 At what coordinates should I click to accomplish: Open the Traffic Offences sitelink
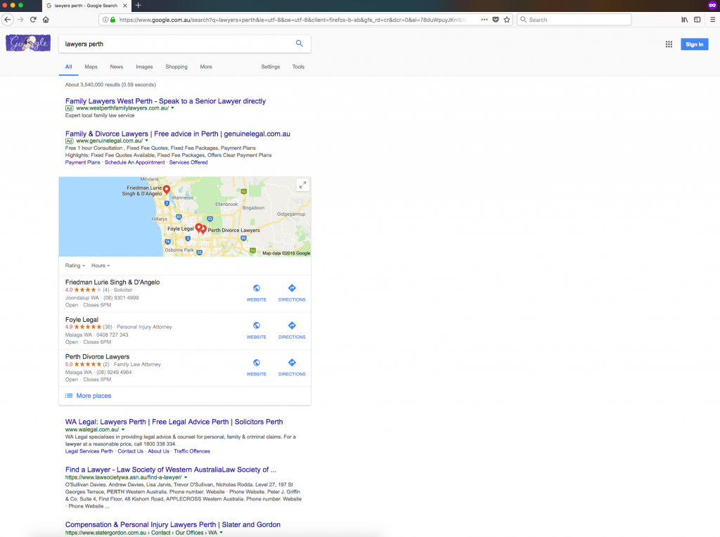(x=192, y=451)
